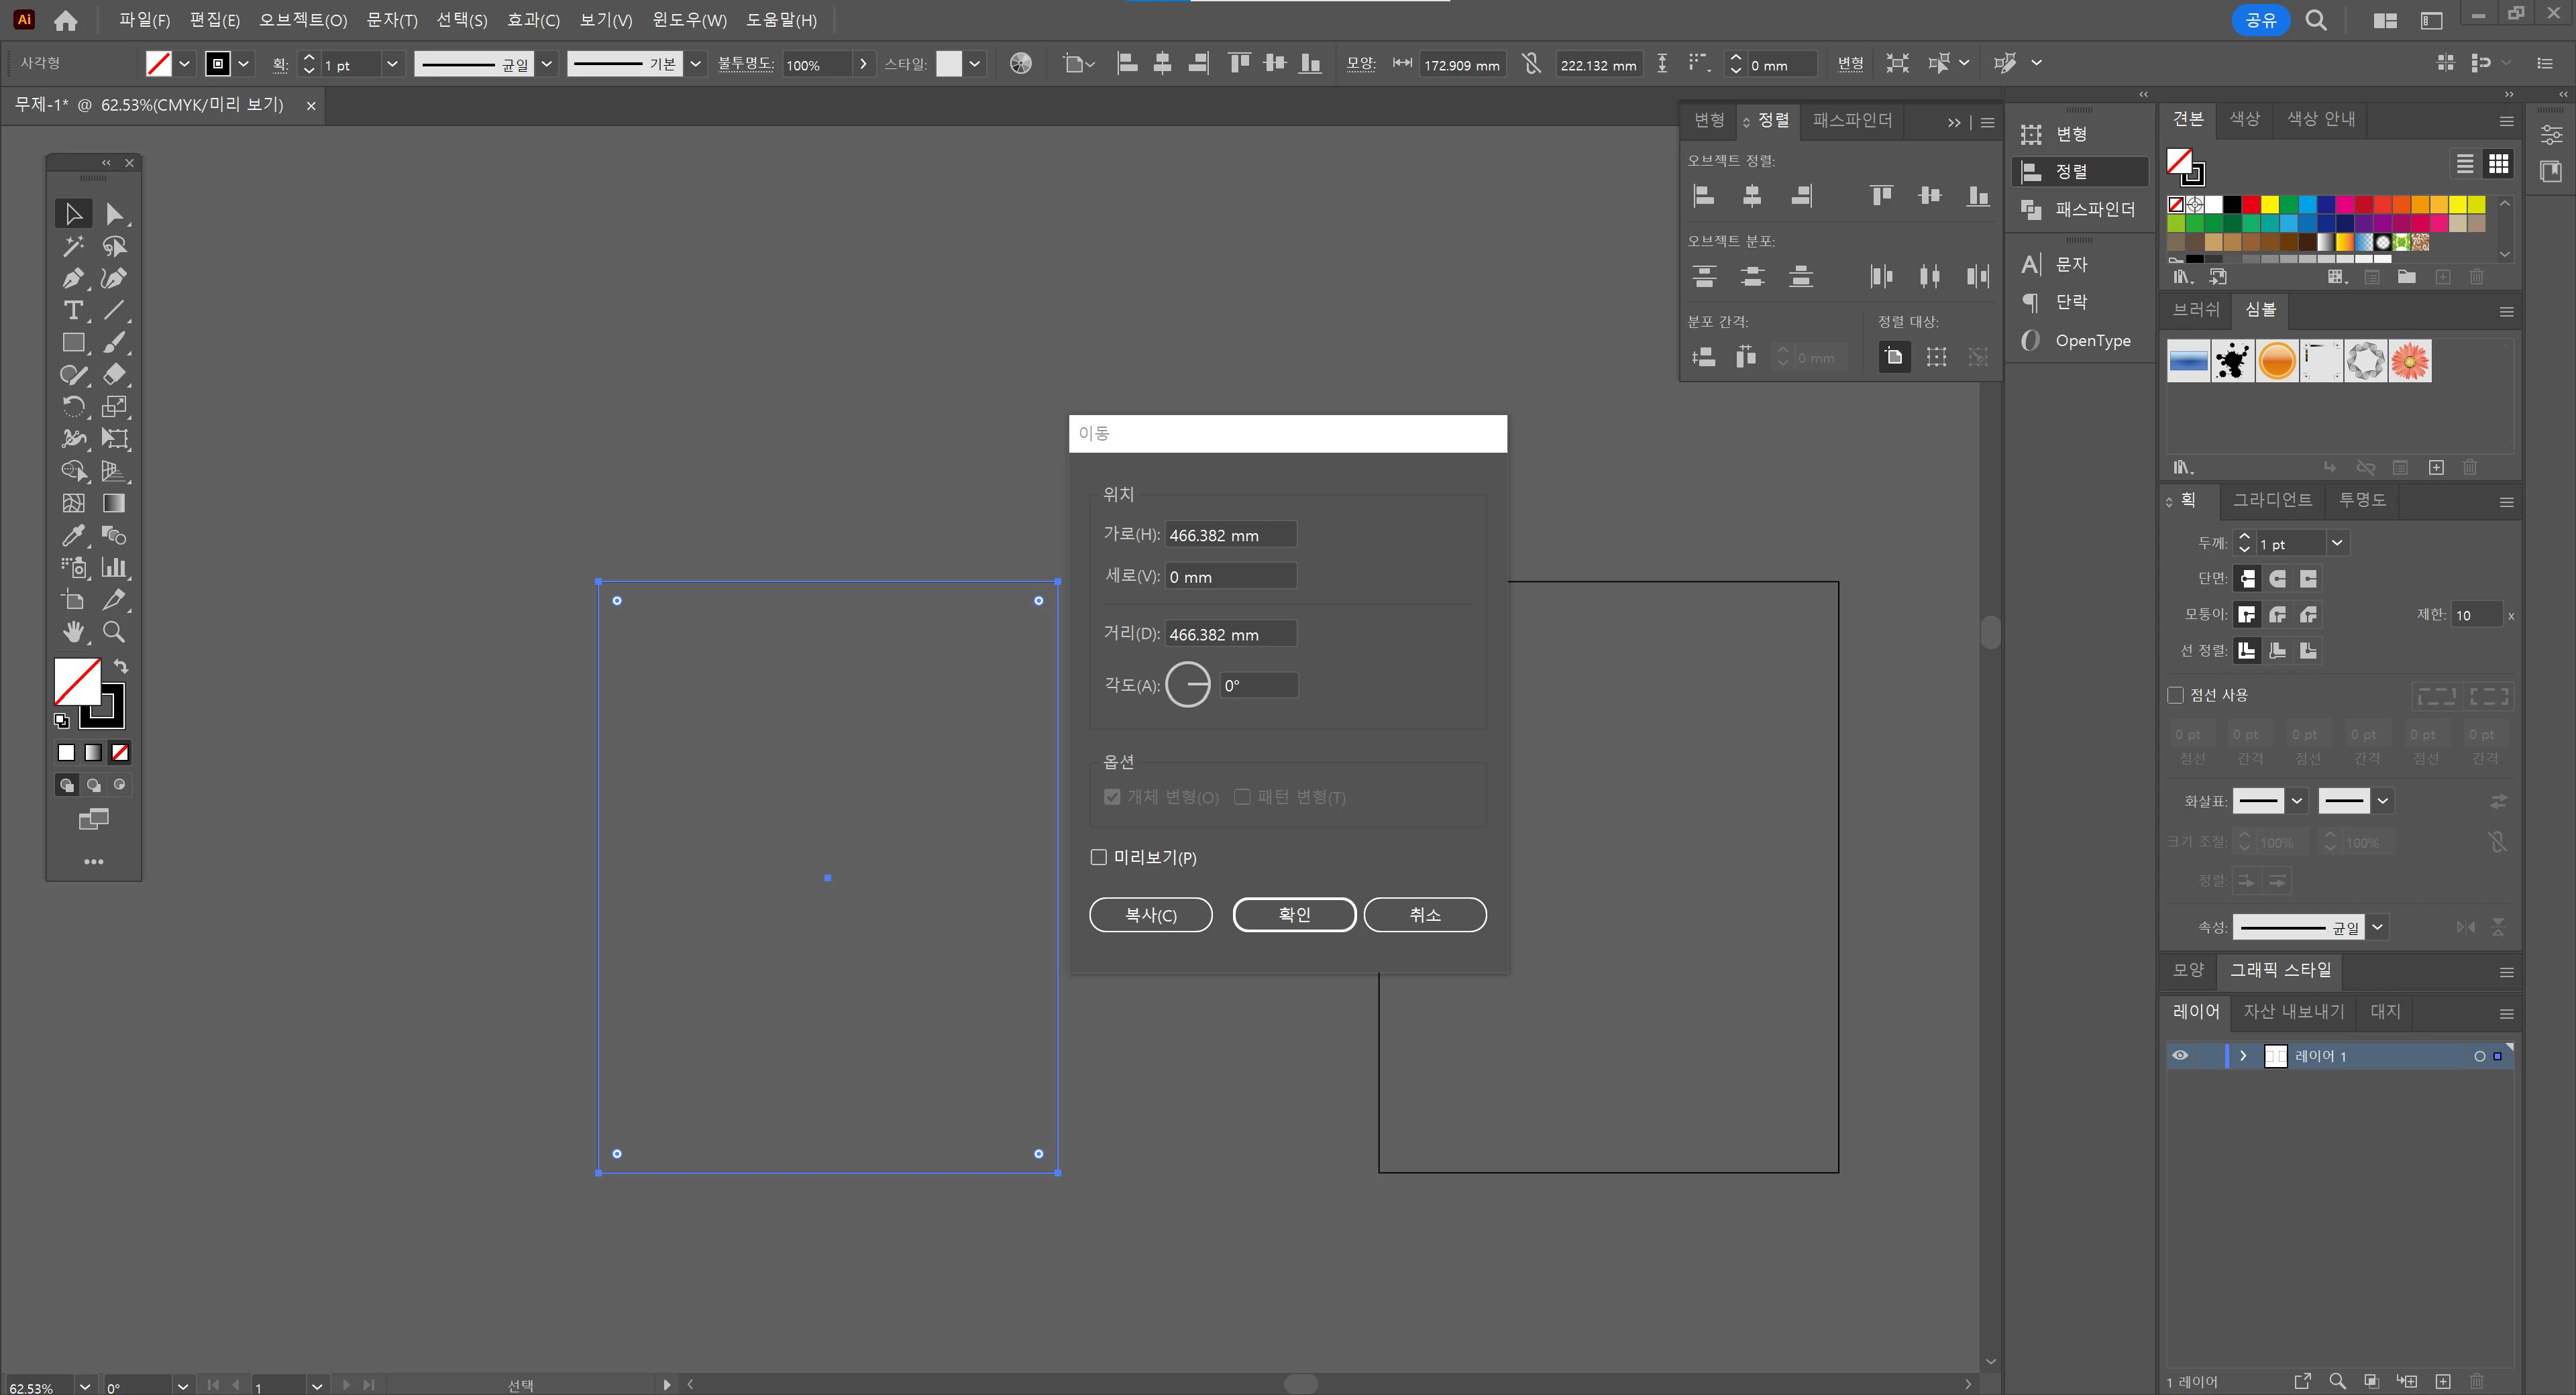Click the 복사(C) button
Image resolution: width=2576 pixels, height=1395 pixels.
click(1150, 915)
